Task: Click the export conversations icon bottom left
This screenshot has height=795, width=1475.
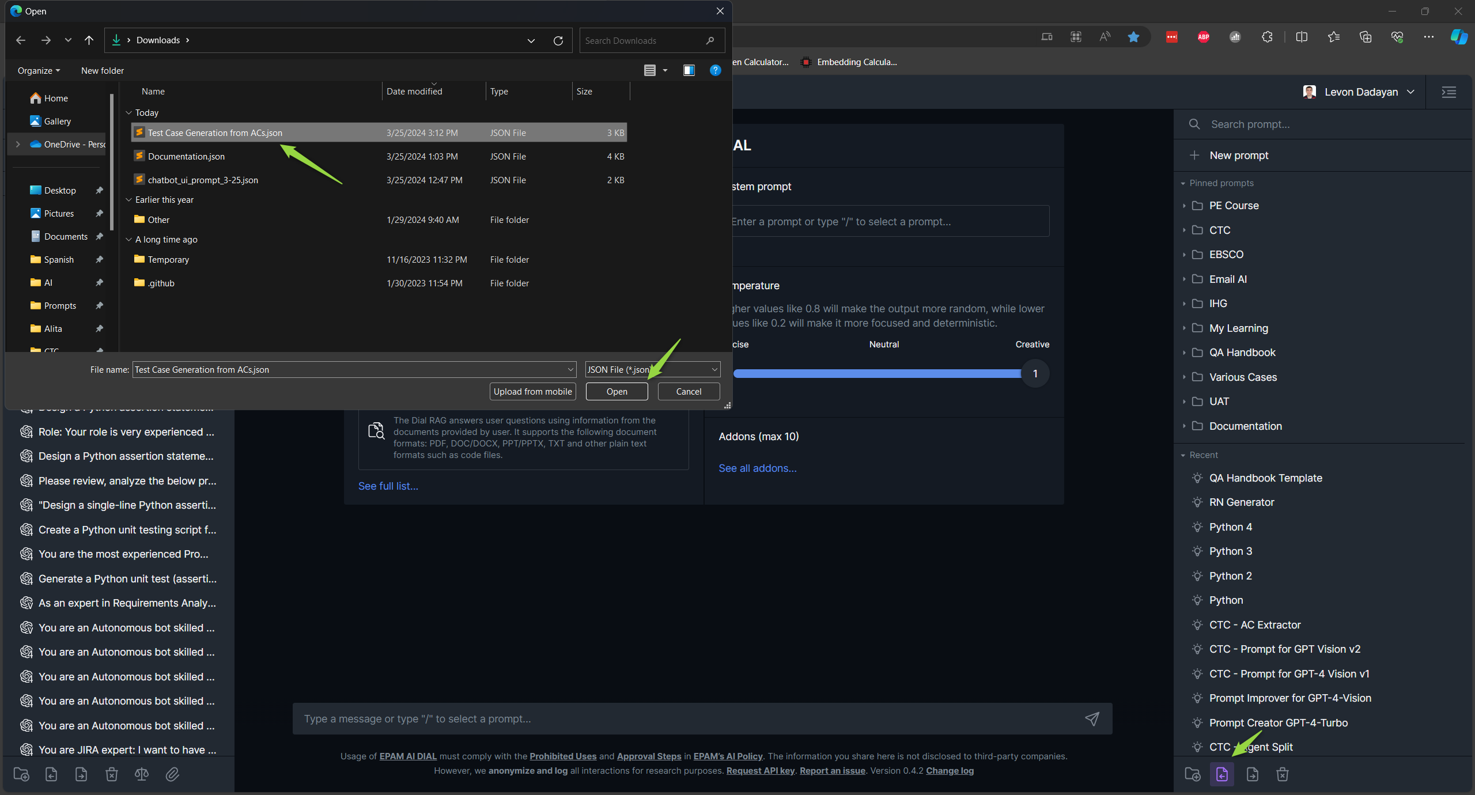Action: [81, 774]
